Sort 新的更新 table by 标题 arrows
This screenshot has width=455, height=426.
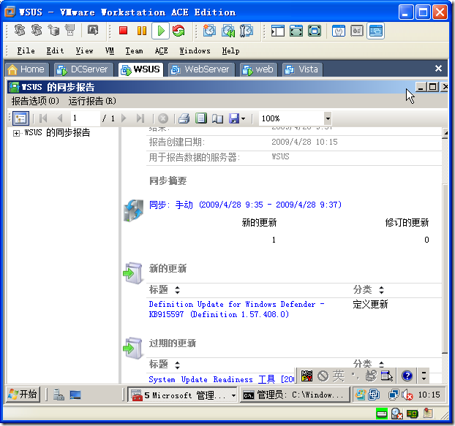[177, 290]
